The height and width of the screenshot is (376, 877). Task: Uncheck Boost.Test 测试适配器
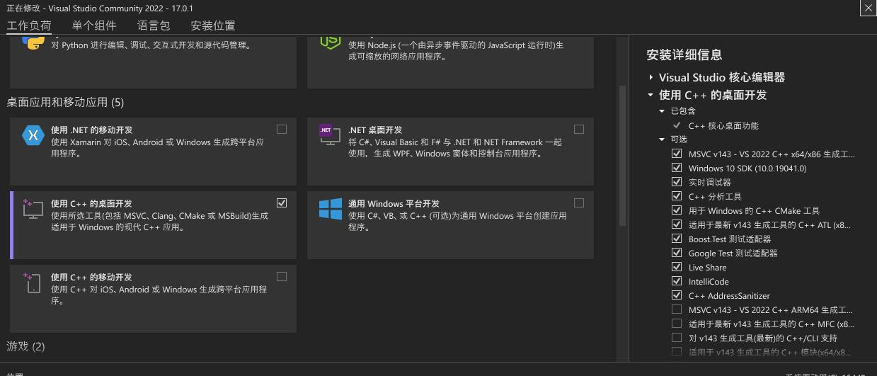click(677, 239)
